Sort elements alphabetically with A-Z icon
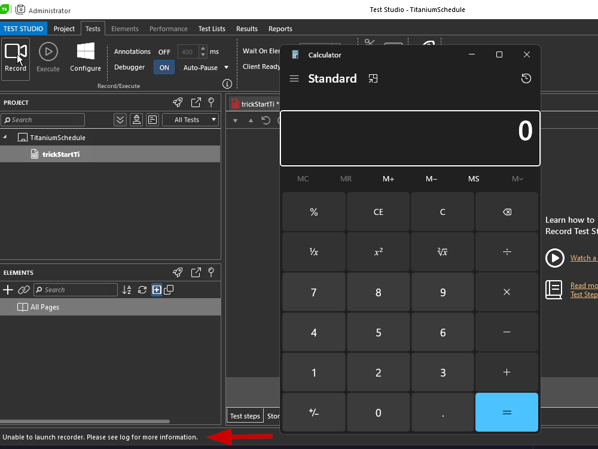This screenshot has height=449, width=598. click(x=126, y=290)
